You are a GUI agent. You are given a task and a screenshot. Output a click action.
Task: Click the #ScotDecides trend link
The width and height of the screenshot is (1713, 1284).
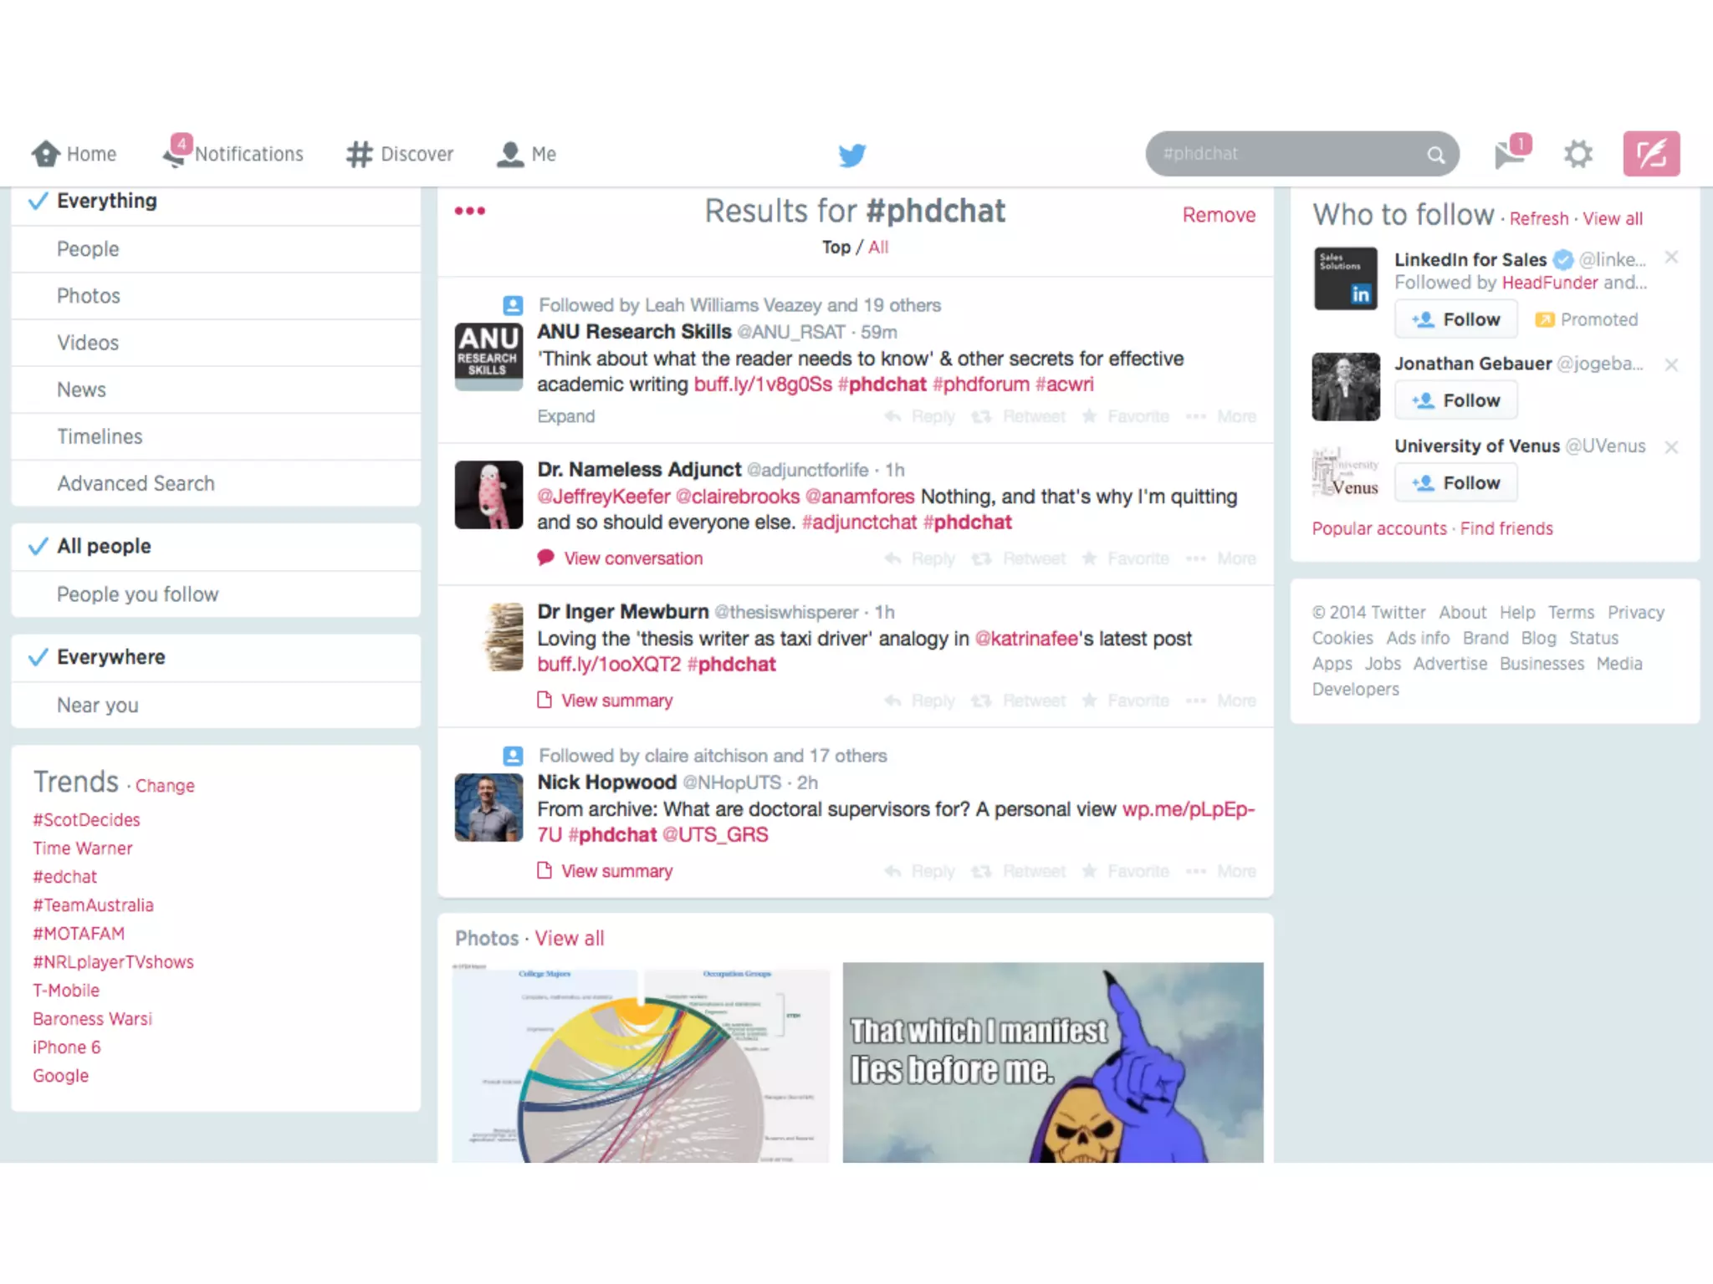click(86, 820)
